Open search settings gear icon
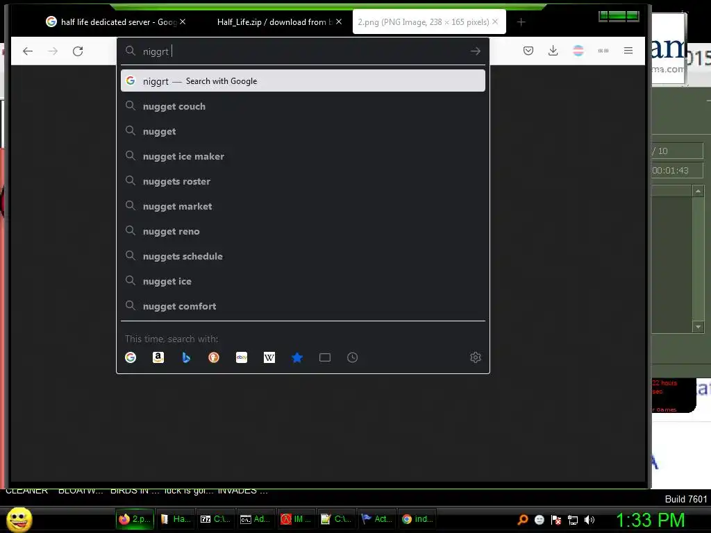This screenshot has height=533, width=711. tap(475, 357)
